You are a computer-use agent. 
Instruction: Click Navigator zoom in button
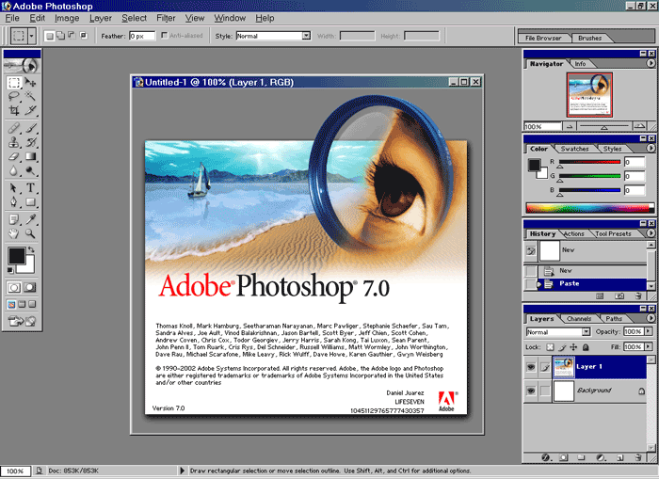[639, 126]
